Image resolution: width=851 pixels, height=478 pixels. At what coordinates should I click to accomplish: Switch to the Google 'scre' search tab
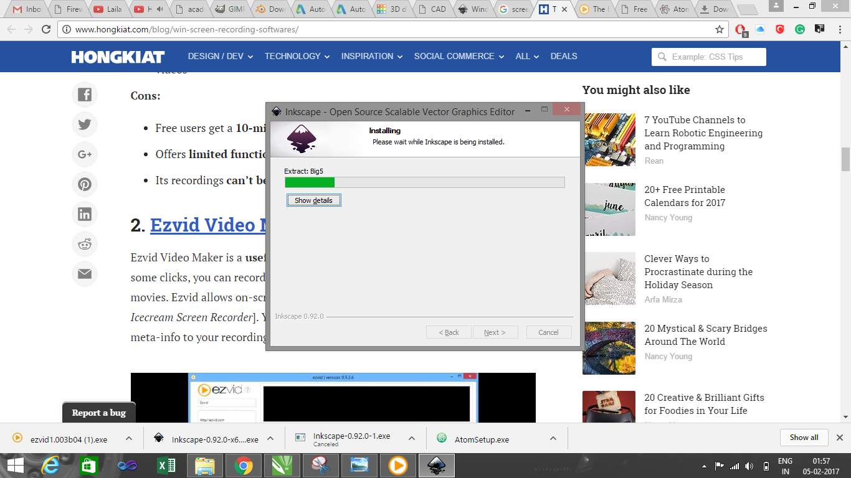pyautogui.click(x=513, y=9)
